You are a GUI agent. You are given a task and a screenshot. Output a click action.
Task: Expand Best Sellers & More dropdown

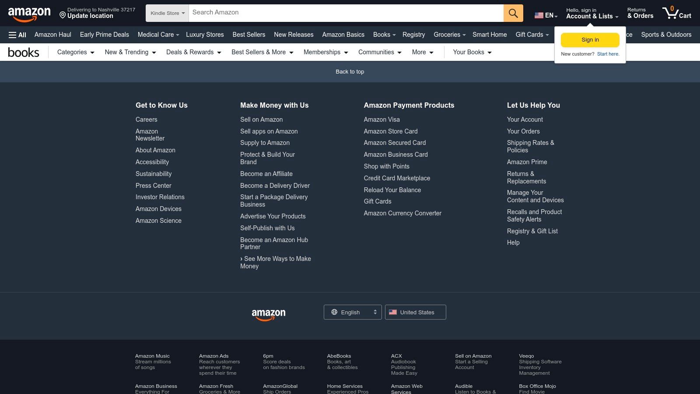coord(262,52)
